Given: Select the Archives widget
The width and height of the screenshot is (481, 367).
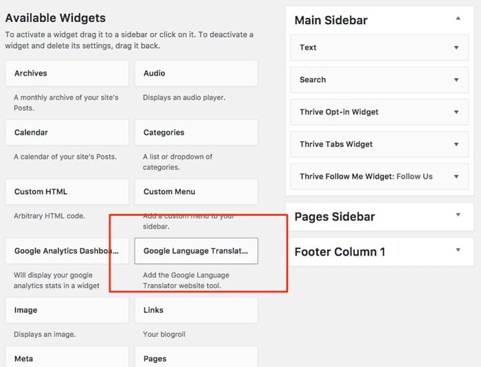Looking at the screenshot, I should click(x=67, y=74).
